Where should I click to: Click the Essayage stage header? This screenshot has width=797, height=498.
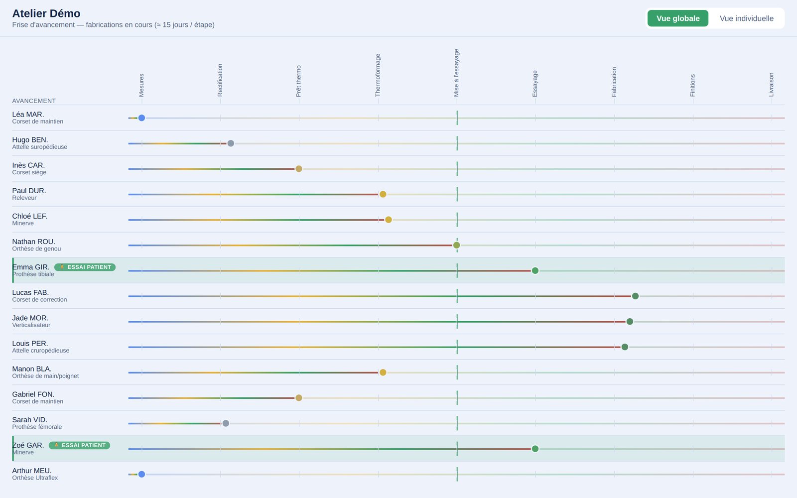pos(535,84)
